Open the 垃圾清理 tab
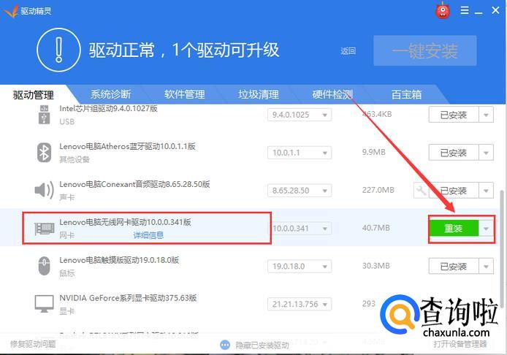 [259, 94]
